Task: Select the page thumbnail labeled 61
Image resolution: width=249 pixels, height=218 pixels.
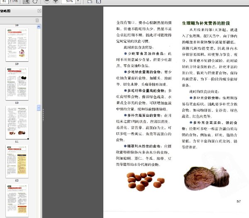Action: (17, 122)
